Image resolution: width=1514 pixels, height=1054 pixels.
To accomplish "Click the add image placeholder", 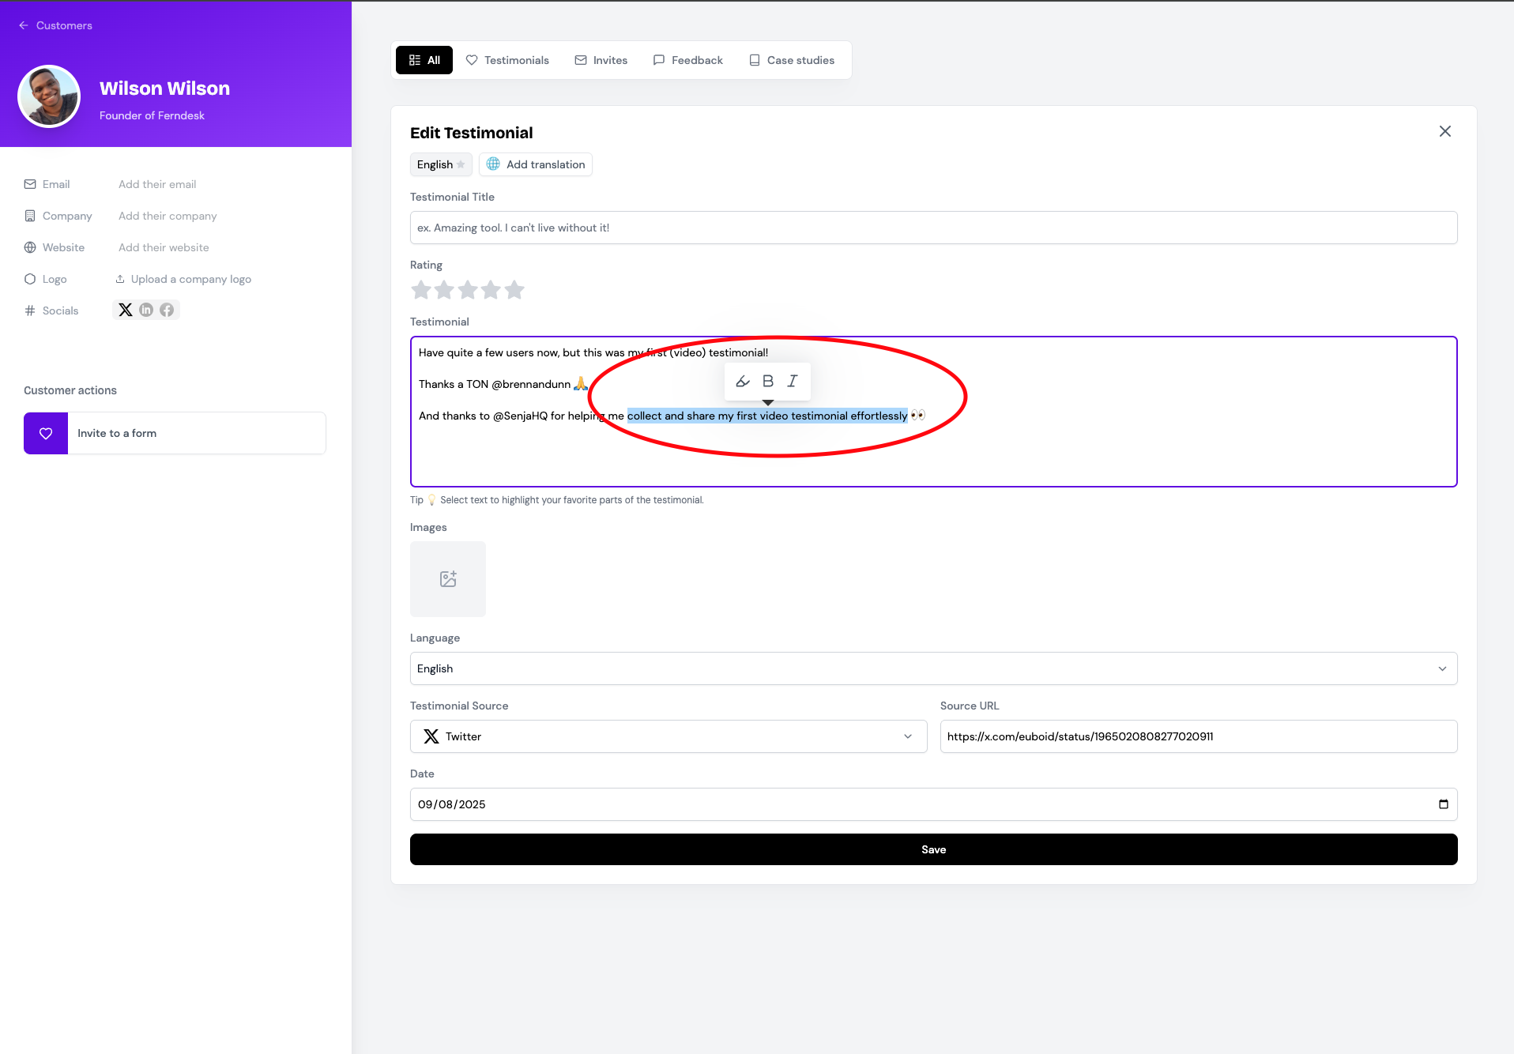I will (448, 579).
